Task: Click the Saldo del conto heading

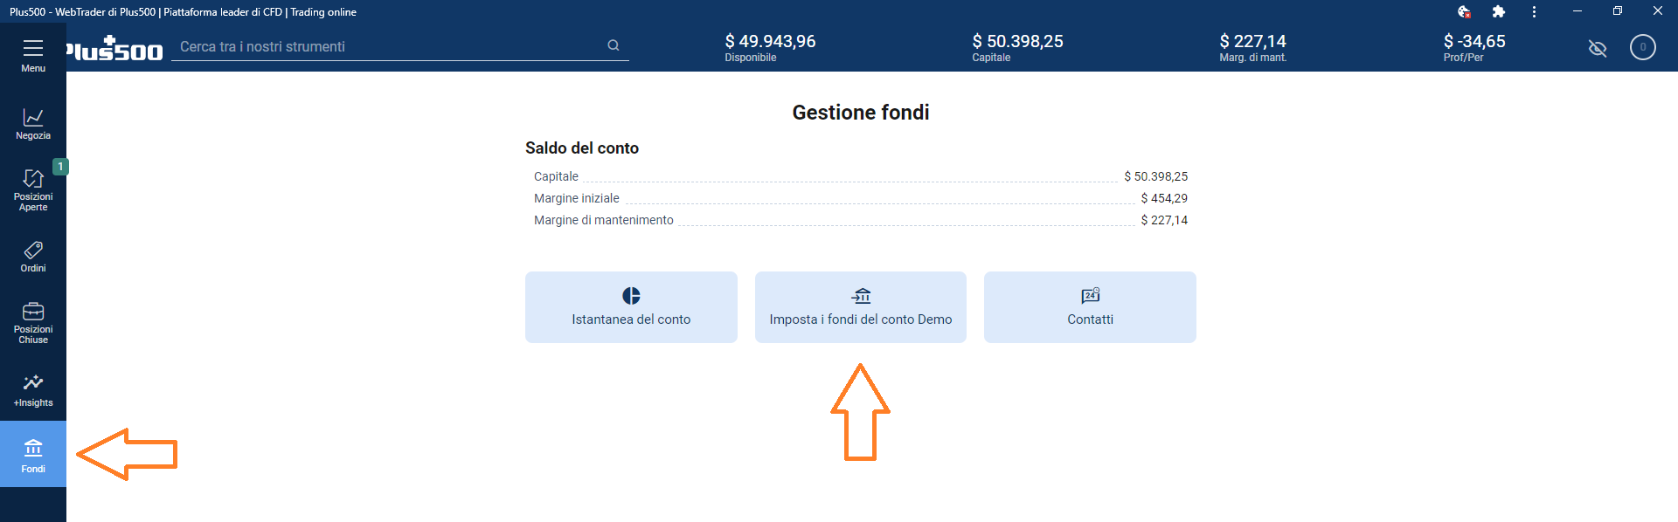Action: (582, 148)
